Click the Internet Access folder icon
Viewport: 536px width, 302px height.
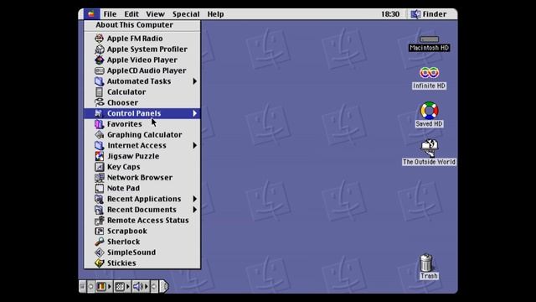click(99, 145)
